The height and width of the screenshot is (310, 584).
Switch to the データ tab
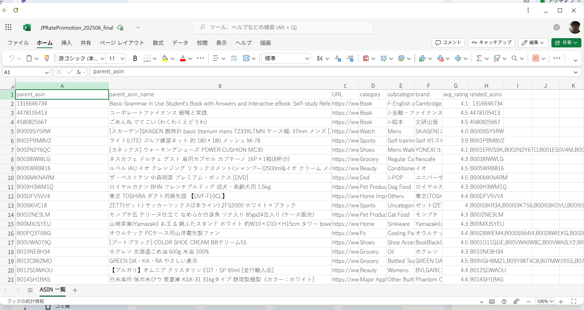point(180,43)
